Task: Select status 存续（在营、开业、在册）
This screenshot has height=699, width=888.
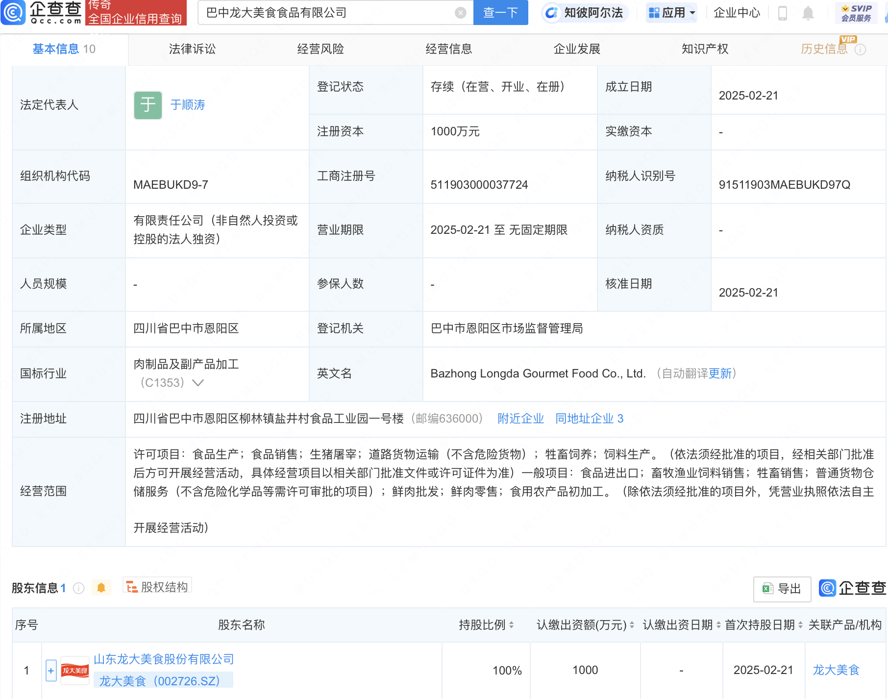Action: pyautogui.click(x=498, y=87)
